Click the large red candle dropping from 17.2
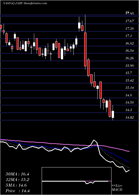This screenshot has height=195, width=139. pos(85,49)
